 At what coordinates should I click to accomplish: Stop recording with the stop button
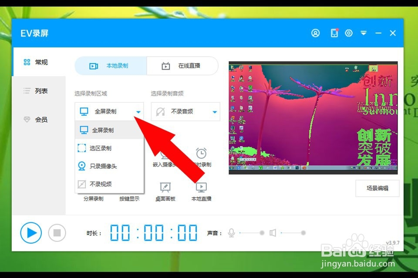pyautogui.click(x=57, y=233)
